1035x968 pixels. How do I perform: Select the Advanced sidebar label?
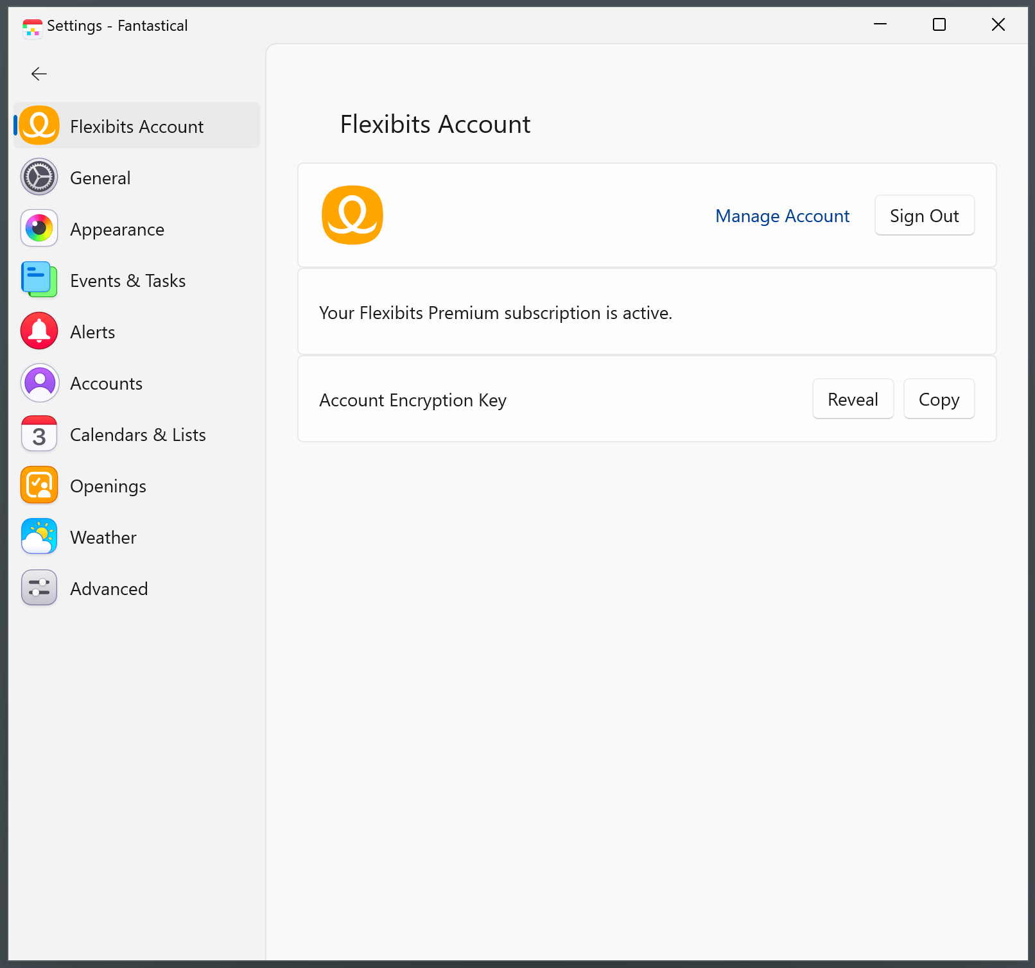(x=109, y=589)
